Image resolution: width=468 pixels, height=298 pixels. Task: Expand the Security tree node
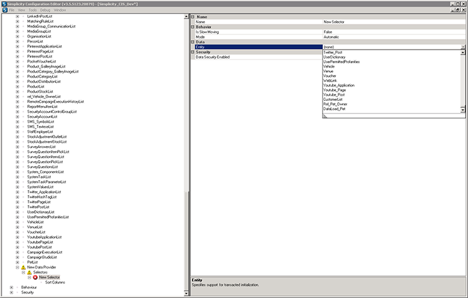11,292
